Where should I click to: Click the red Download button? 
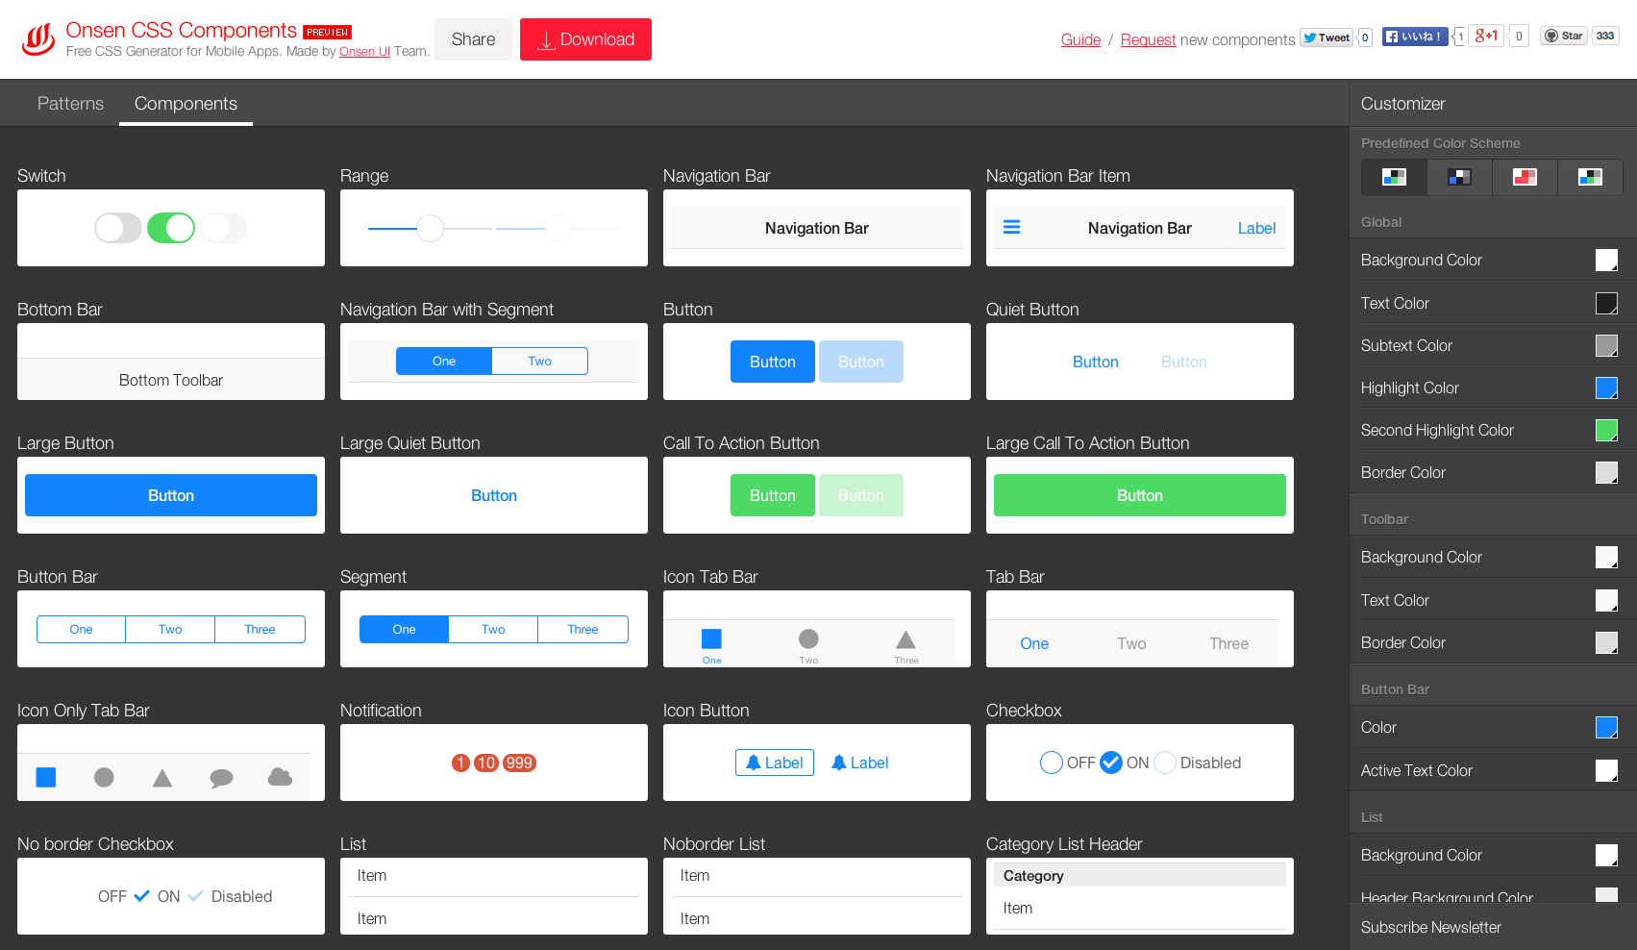pos(585,39)
